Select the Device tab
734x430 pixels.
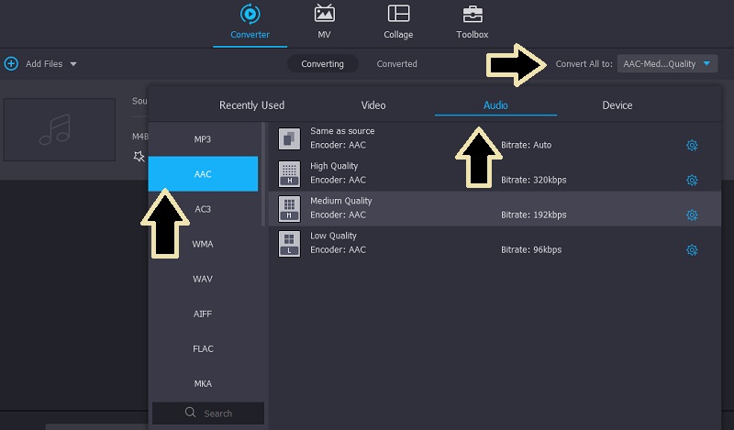(617, 105)
